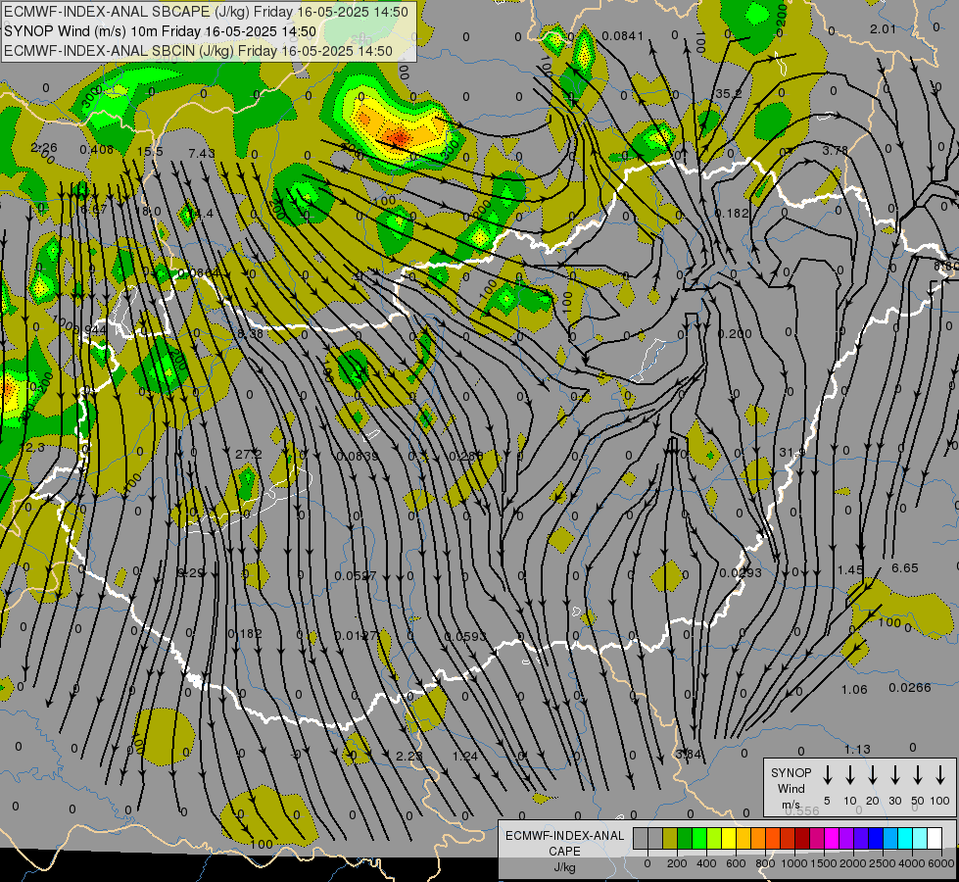Click the wind arrow above legend value 100
The width and height of the screenshot is (959, 882).
point(940,775)
